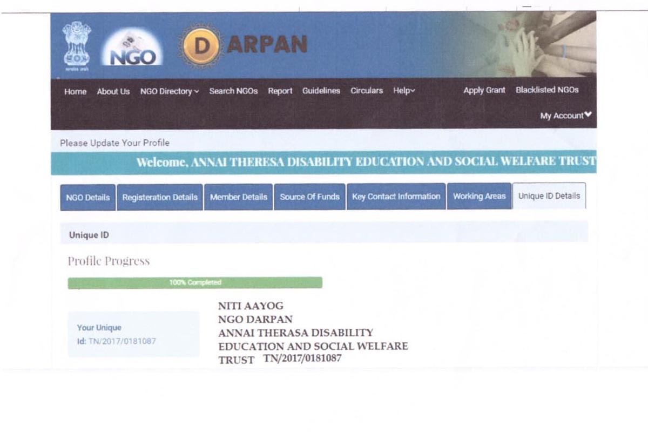Viewport: 648px width, 432px height.
Task: Click TRUST TN/2017/0181087 text line
Action: (x=280, y=359)
